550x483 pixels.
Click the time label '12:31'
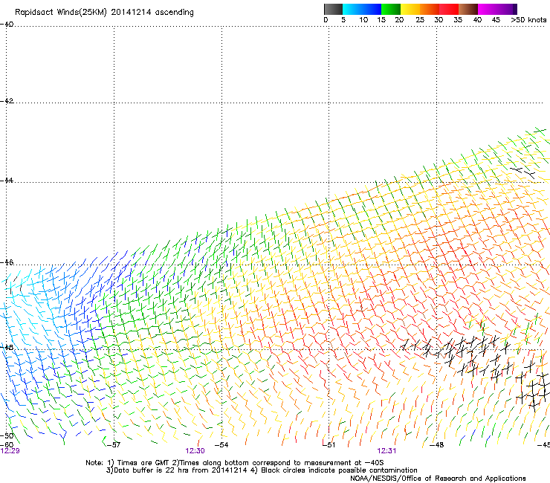(386, 451)
